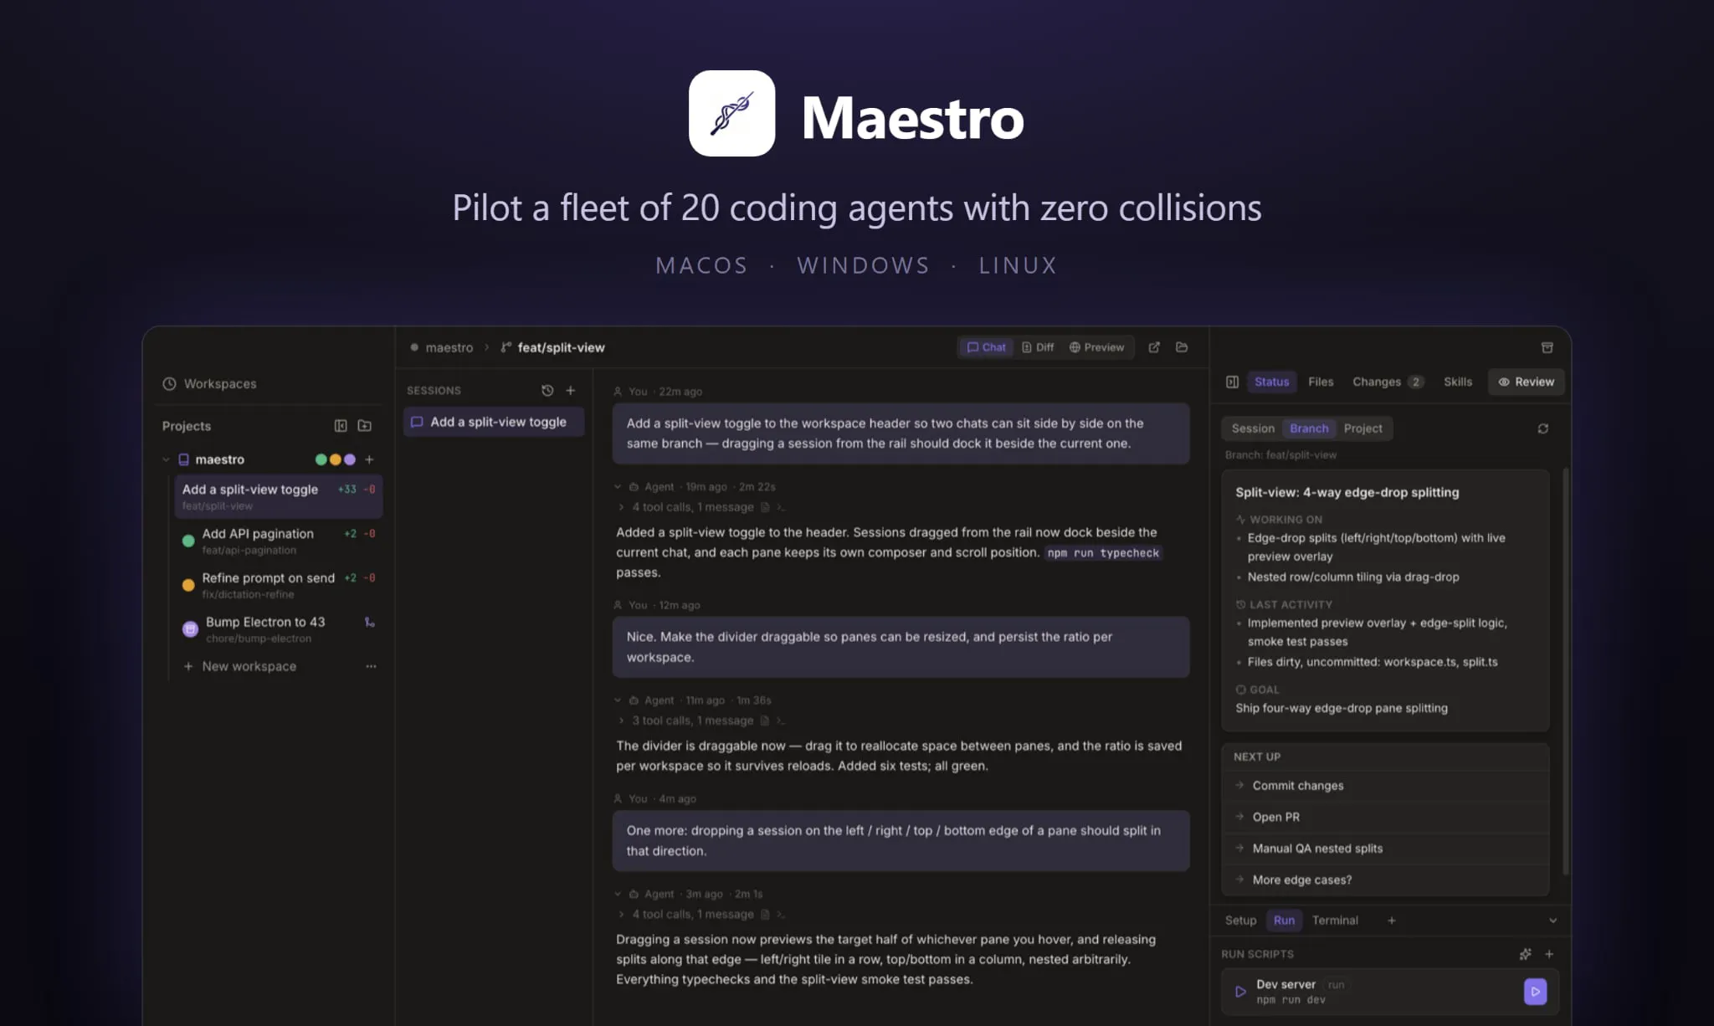Image resolution: width=1714 pixels, height=1026 pixels.
Task: Choose Open PR in Next Up
Action: [x=1385, y=817]
